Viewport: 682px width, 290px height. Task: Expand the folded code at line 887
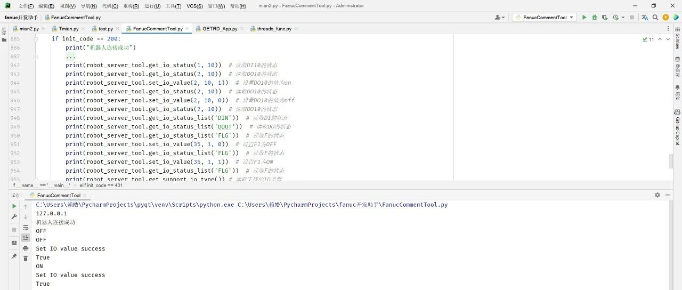point(36,57)
